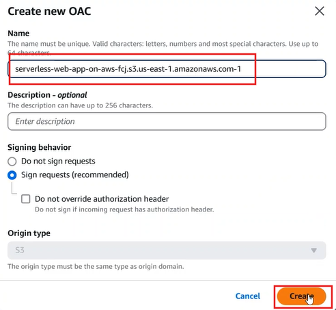Select the Do not sign requests radio
This screenshot has height=310, width=336.
click(12, 162)
